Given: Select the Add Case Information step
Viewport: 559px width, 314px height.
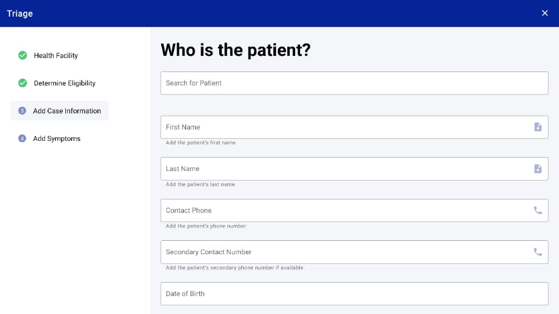Looking at the screenshot, I should [x=67, y=111].
